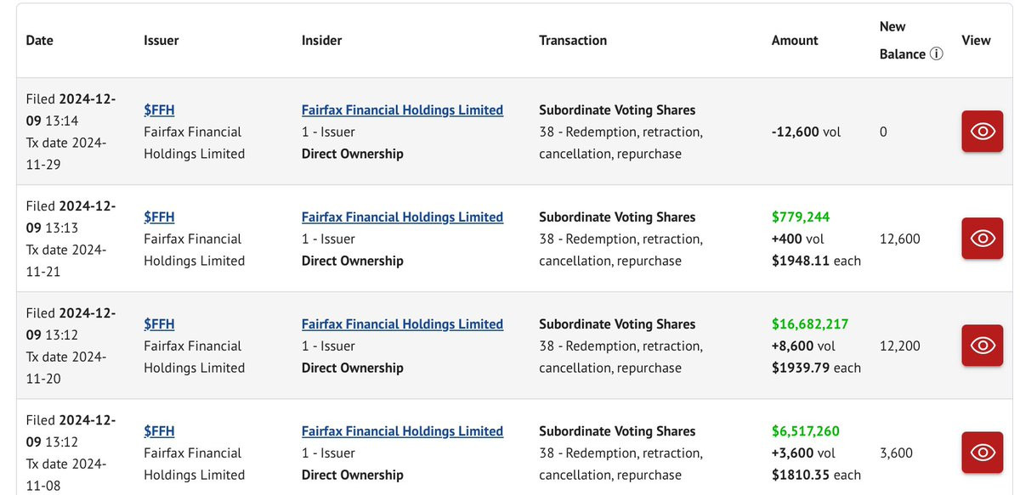Select Fairfax insider link, 2024-11-08 row
Viewport: 1020px width, 495px height.
tap(402, 430)
